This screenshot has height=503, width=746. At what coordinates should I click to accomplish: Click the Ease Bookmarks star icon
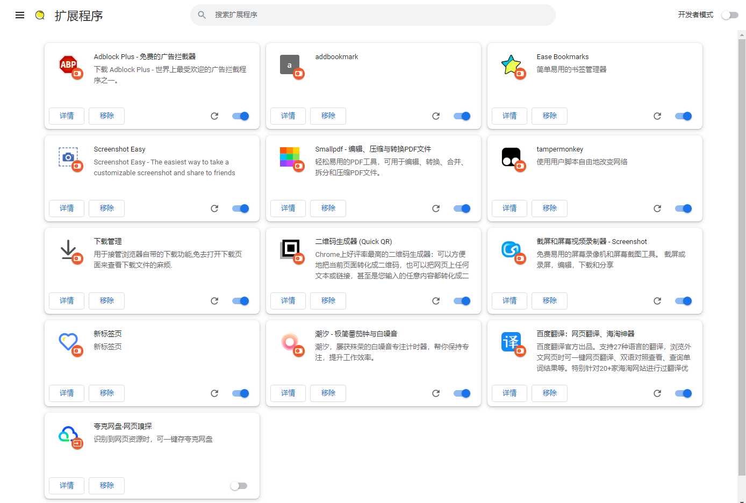point(511,64)
